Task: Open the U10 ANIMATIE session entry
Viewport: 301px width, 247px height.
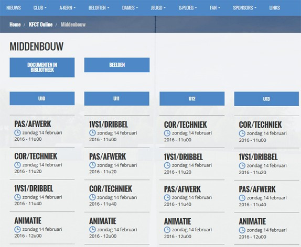Action: click(x=42, y=228)
